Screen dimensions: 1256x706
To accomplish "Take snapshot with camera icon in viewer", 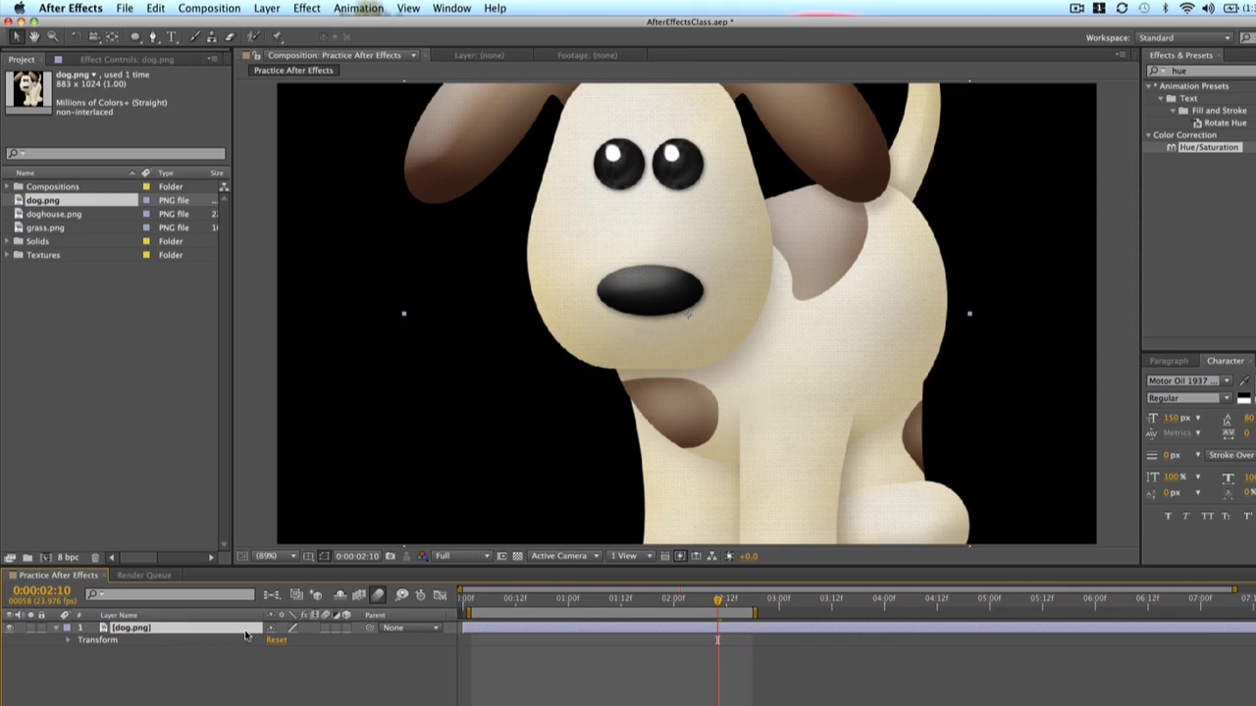I will [x=390, y=556].
